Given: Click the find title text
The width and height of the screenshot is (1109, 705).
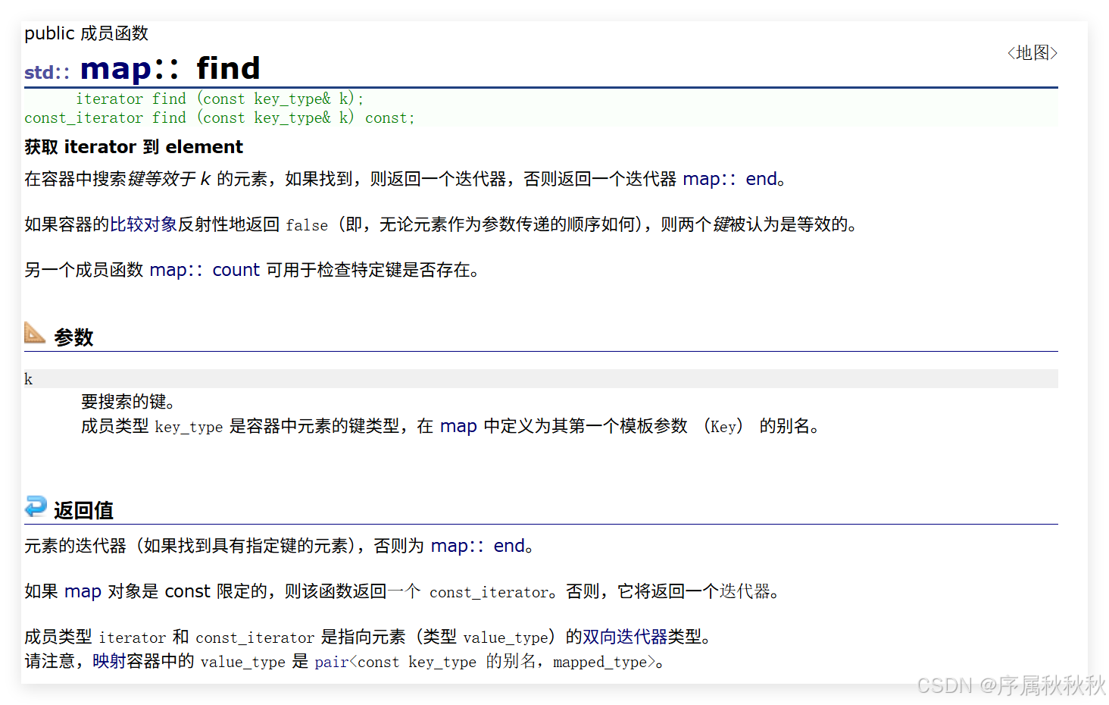Looking at the screenshot, I should (228, 69).
